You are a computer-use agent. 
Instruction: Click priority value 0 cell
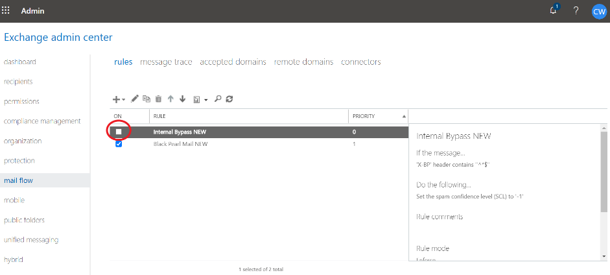pyautogui.click(x=354, y=132)
